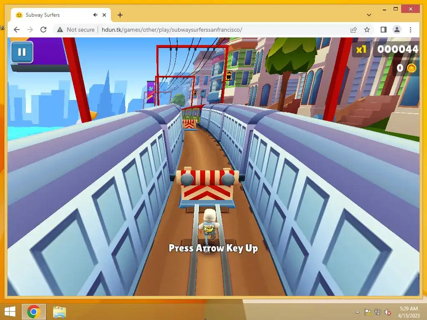
Task: Click the Chrome taskbar icon
Action: [x=33, y=312]
